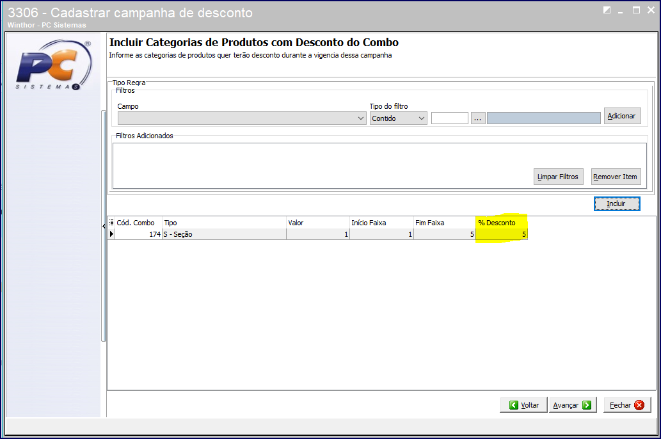The image size is (661, 439).
Task: Select the Valor cell value 1
Action: click(318, 234)
